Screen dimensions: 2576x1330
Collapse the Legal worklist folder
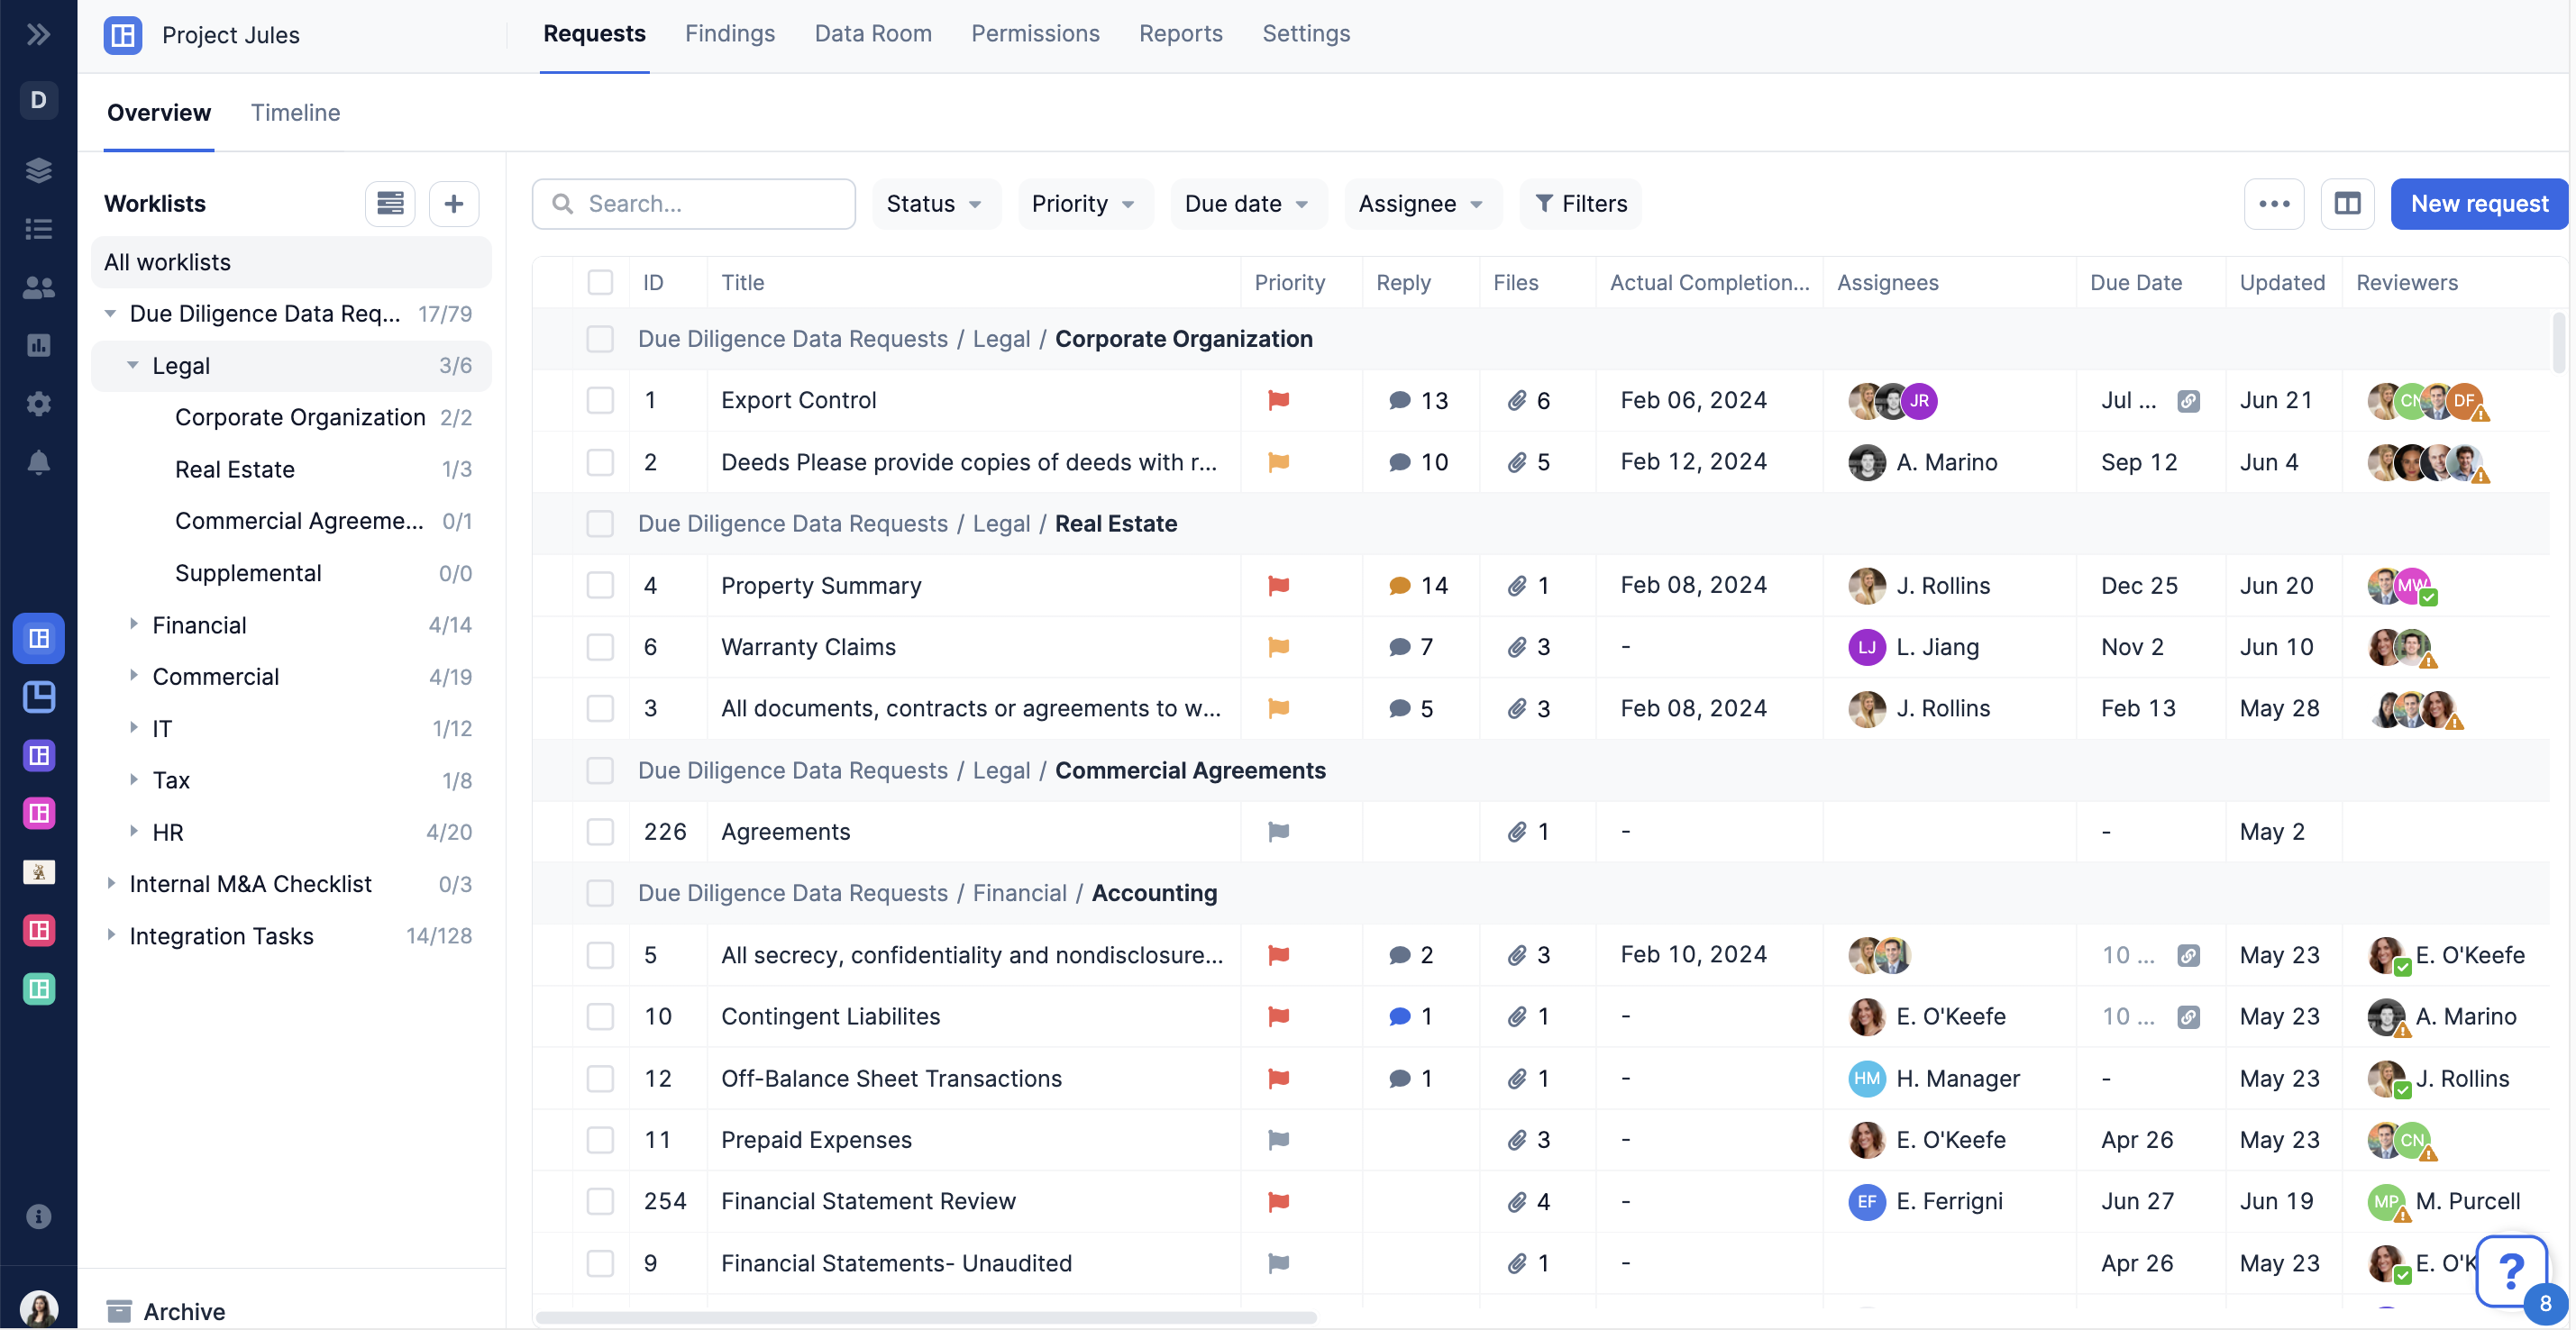(x=133, y=366)
